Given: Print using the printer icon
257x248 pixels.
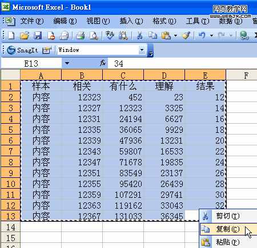Looking at the screenshot, I should coord(81,35).
